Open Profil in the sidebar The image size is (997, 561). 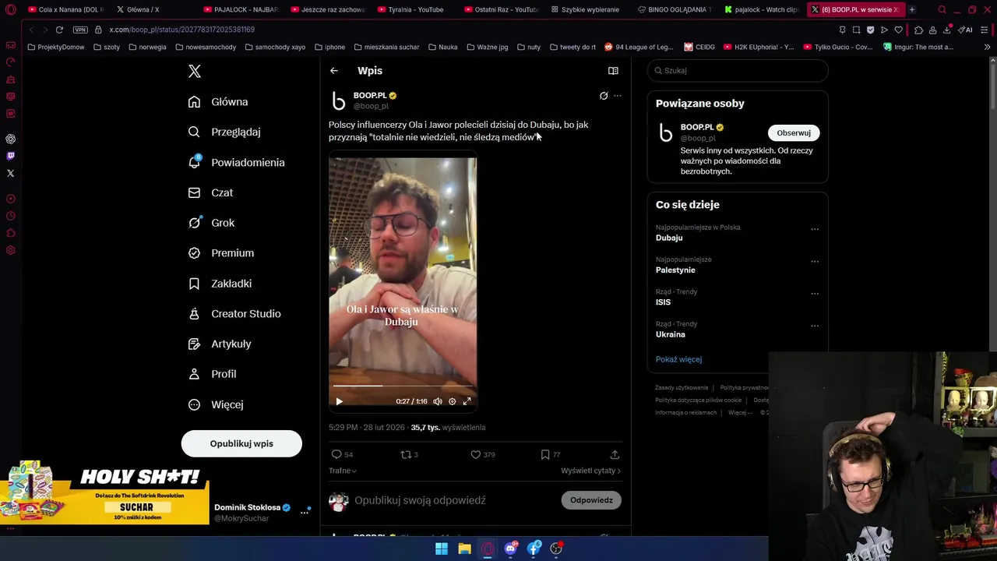pyautogui.click(x=212, y=374)
